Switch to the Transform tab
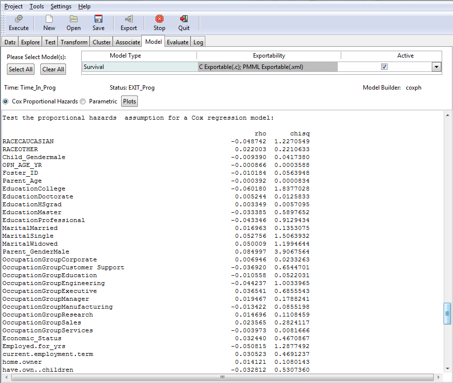 point(74,42)
